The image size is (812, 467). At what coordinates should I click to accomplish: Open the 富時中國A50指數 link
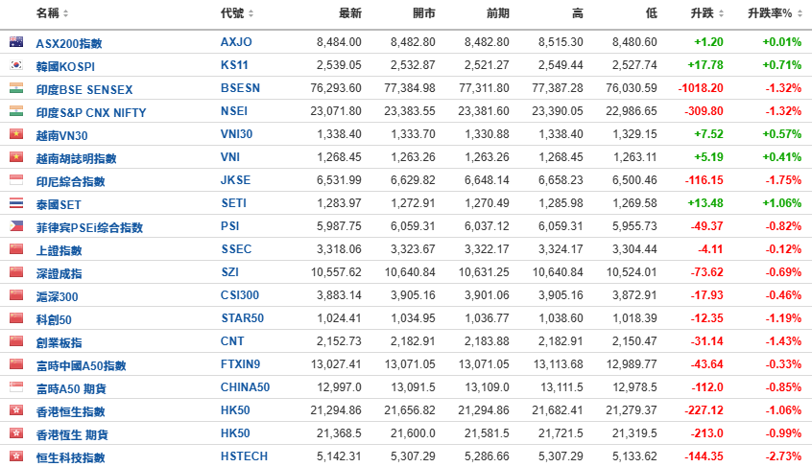click(82, 366)
